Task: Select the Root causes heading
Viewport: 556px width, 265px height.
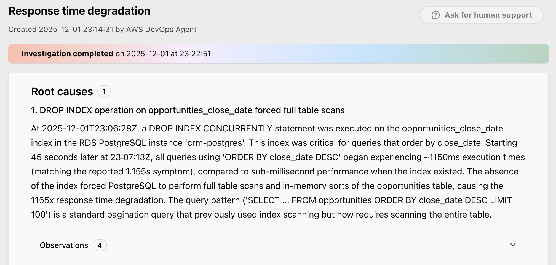Action: point(62,91)
